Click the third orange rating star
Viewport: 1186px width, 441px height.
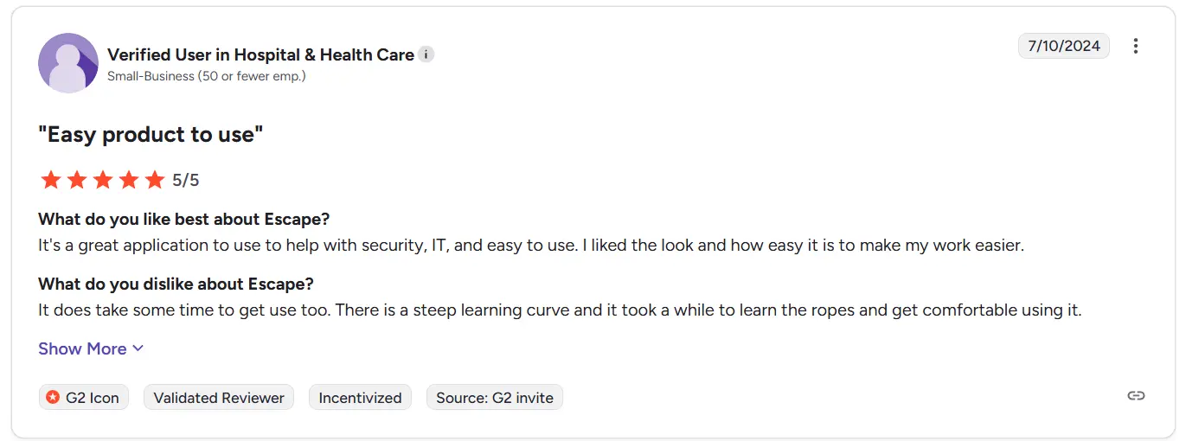coord(103,180)
